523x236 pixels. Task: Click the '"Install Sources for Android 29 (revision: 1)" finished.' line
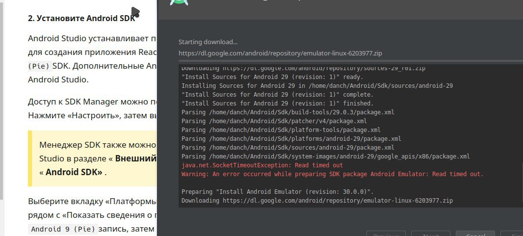tap(278, 104)
